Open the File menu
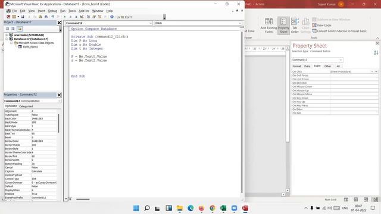This screenshot has width=381, height=214. pyautogui.click(x=14, y=11)
